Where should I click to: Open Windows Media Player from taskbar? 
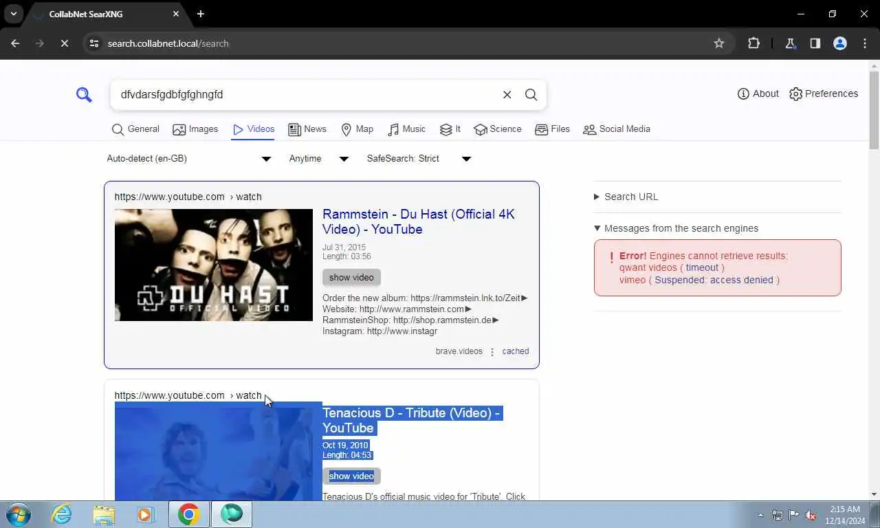coord(145,514)
